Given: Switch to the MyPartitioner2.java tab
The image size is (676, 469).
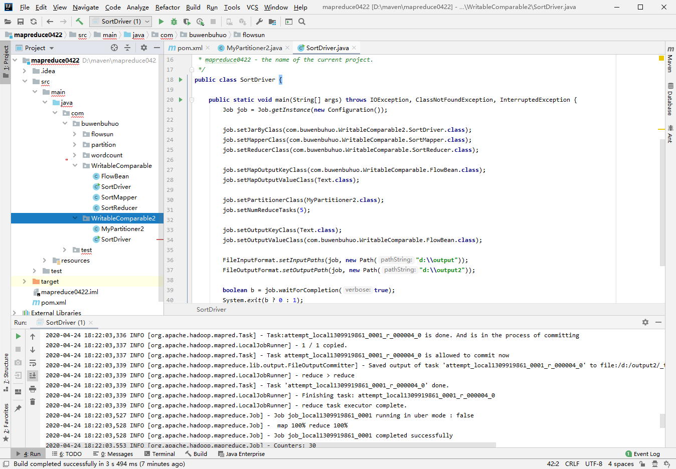Looking at the screenshot, I should point(254,48).
